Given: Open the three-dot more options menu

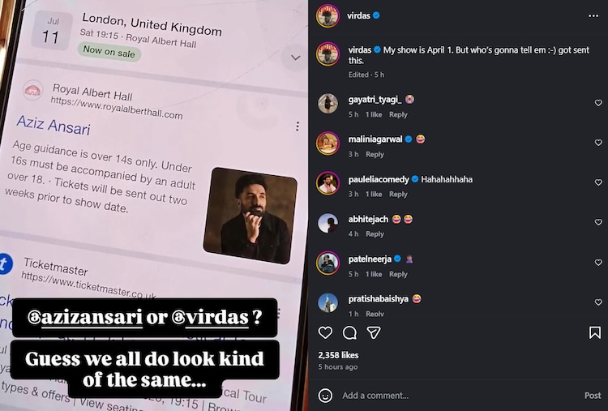Looking at the screenshot, I should click(593, 16).
